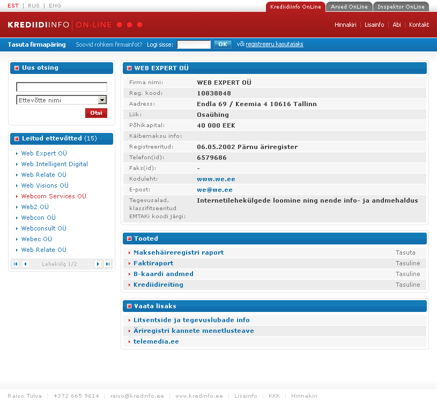Go to previous page of found companies
This screenshot has height=402, width=437.
click(25, 264)
